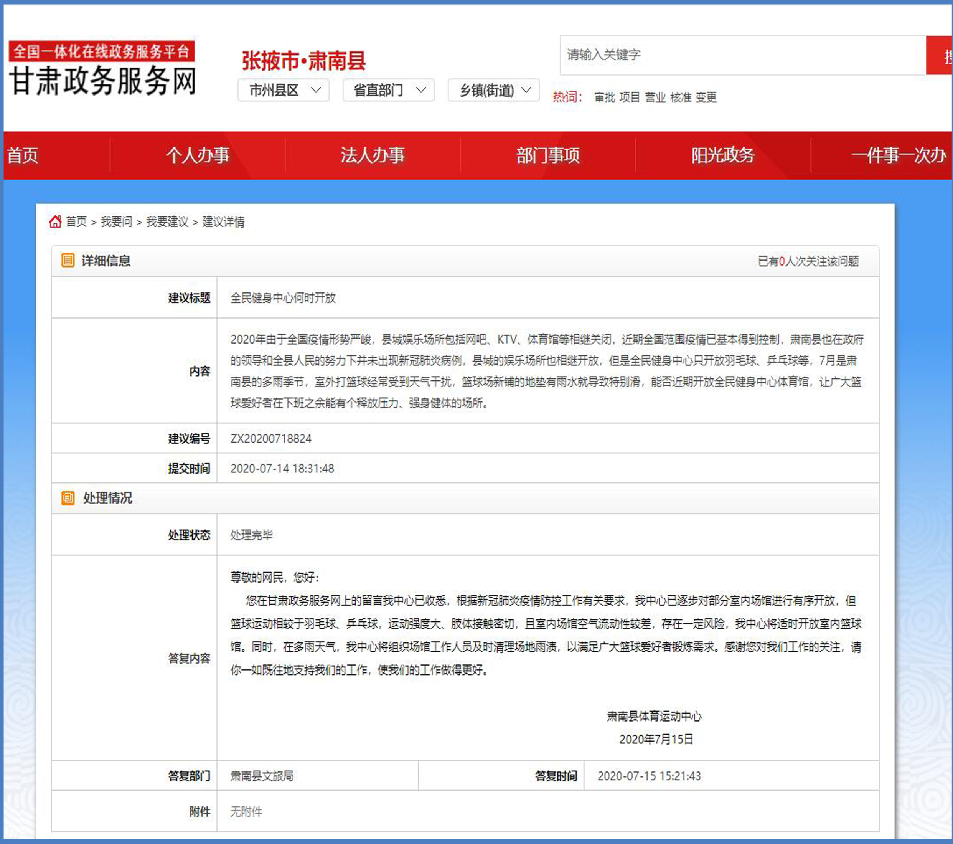Click the 建议编号 row label
This screenshot has width=953, height=844.
189,439
